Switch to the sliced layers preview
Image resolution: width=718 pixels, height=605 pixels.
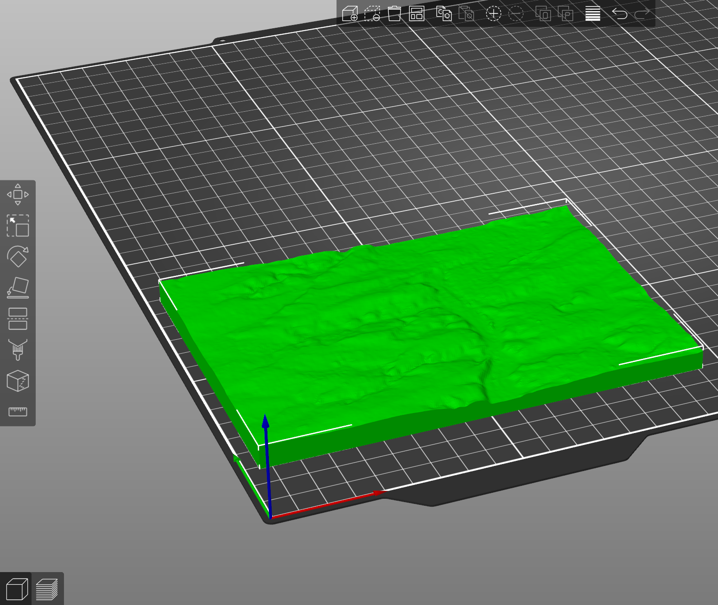click(x=47, y=589)
